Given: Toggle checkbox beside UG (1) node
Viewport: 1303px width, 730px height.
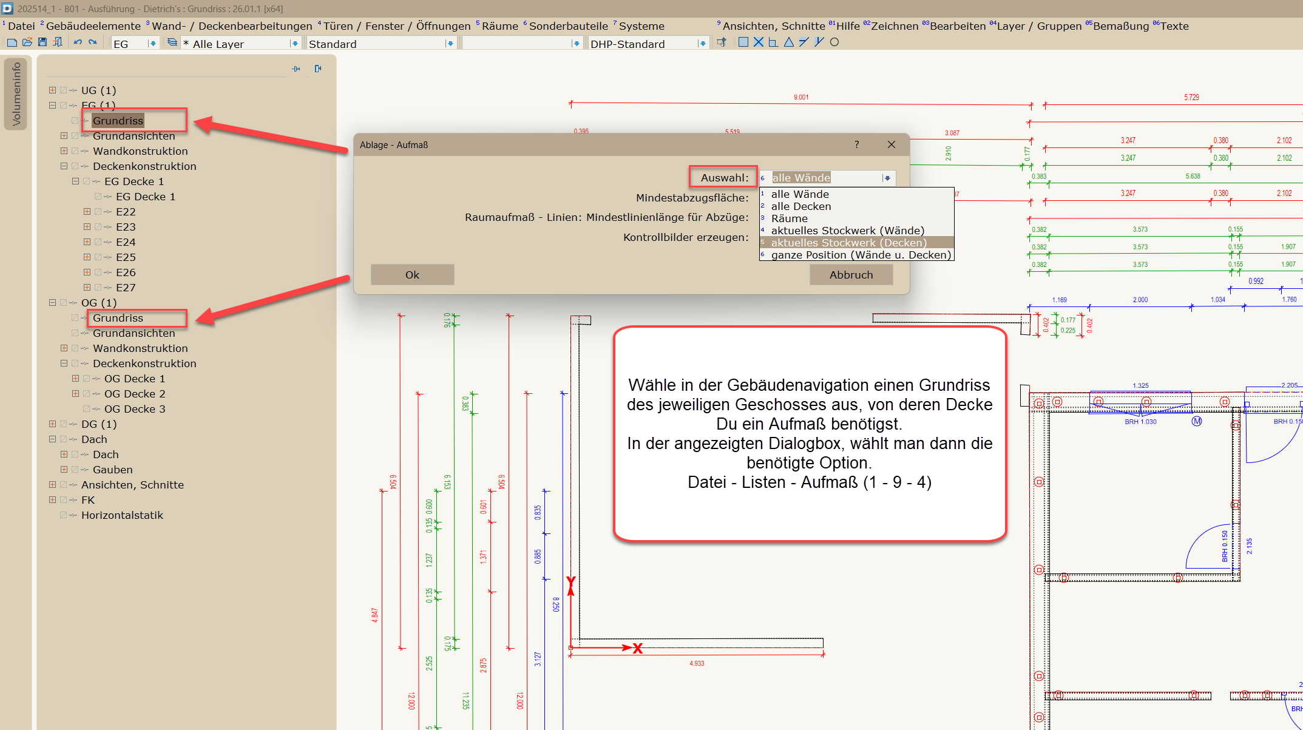Looking at the screenshot, I should (63, 90).
